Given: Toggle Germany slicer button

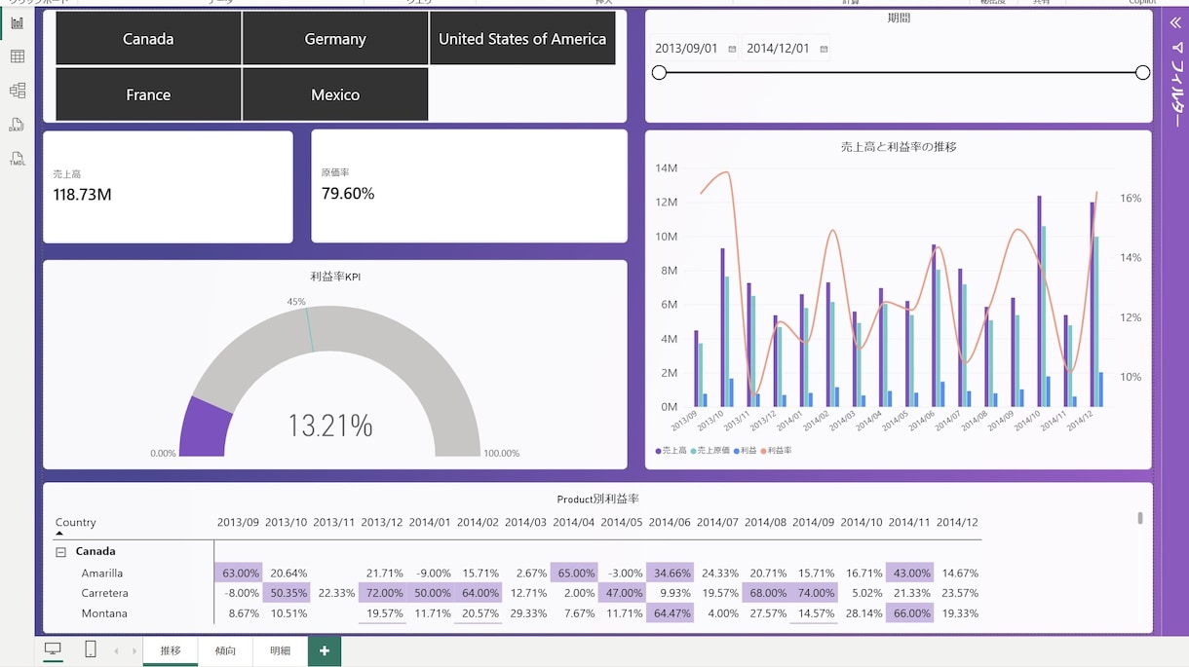Looking at the screenshot, I should coord(335,39).
